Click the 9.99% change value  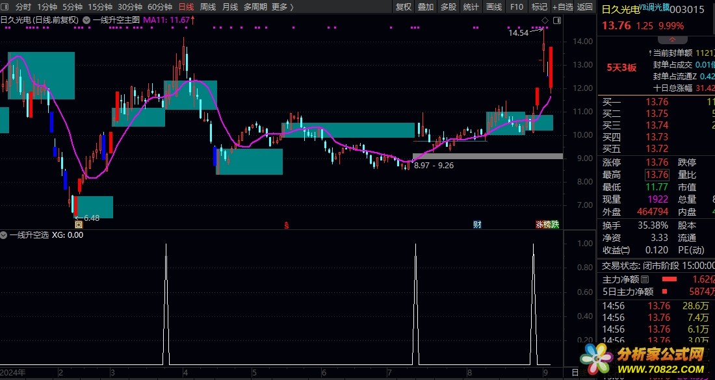(670, 26)
